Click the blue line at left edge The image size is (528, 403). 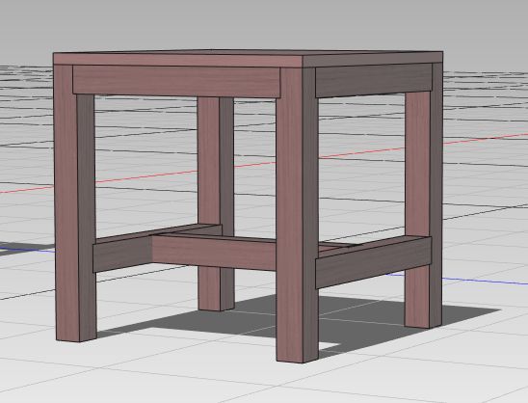pos(27,250)
